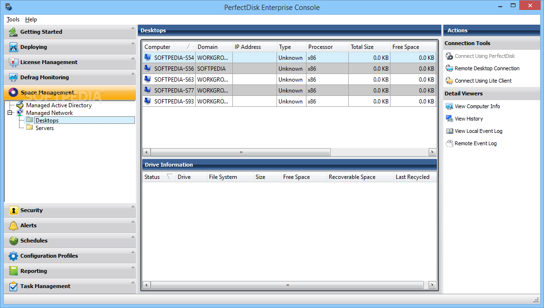
Task: Expand the License Management panel arrow
Action: [133, 58]
